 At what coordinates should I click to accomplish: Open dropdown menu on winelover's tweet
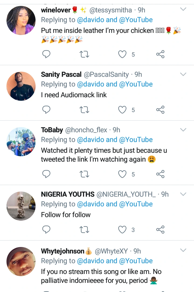tap(183, 10)
